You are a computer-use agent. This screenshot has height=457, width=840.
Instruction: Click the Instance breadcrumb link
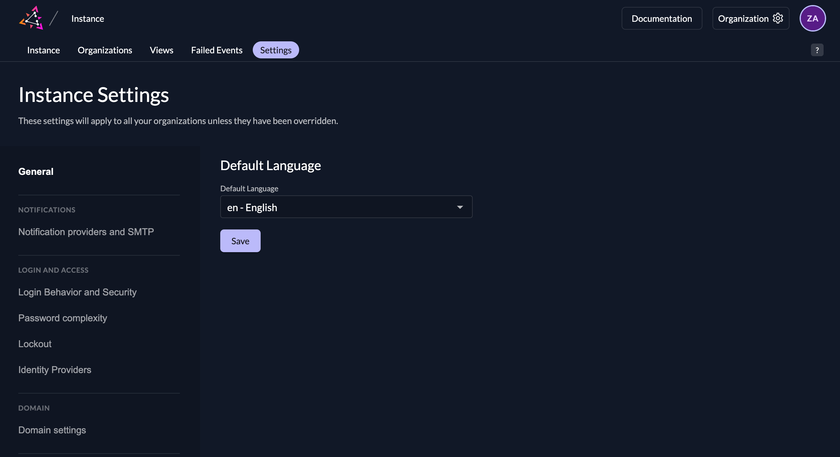(x=88, y=19)
